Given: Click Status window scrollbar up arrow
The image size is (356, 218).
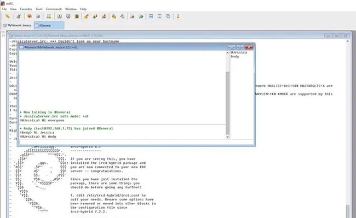Looking at the screenshot, I should pos(348,41).
